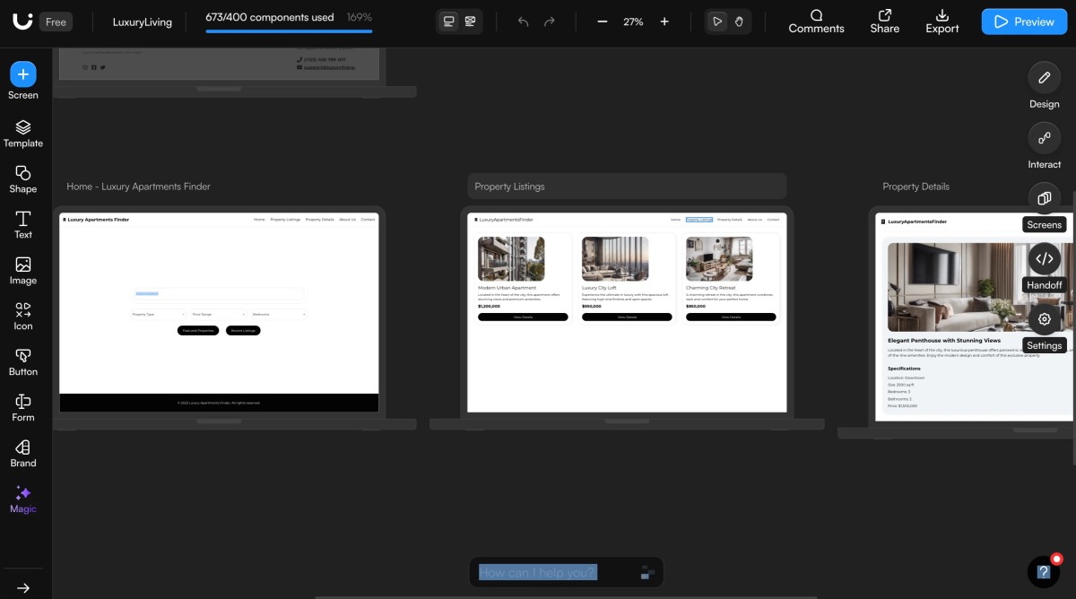The width and height of the screenshot is (1076, 599).
Task: Open the 27% zoom level dropdown
Action: [x=633, y=22]
